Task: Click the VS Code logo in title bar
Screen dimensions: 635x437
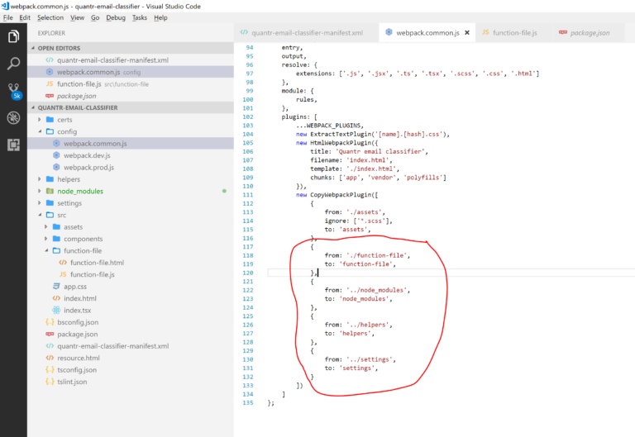Action: (x=5, y=6)
